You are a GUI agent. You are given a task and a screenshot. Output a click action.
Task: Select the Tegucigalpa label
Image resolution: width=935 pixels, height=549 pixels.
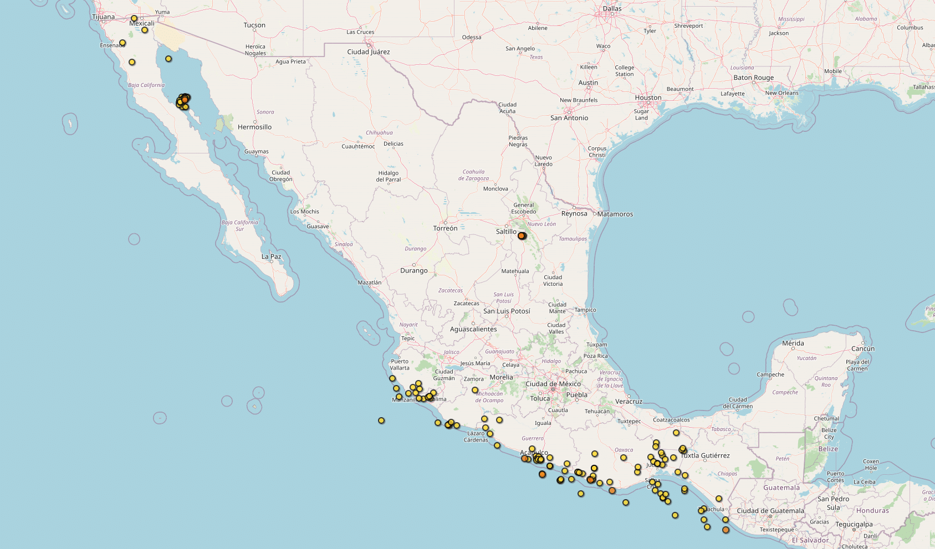pos(854,524)
